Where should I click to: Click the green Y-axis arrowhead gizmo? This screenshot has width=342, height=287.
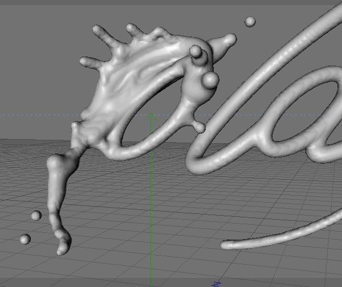pos(151,117)
